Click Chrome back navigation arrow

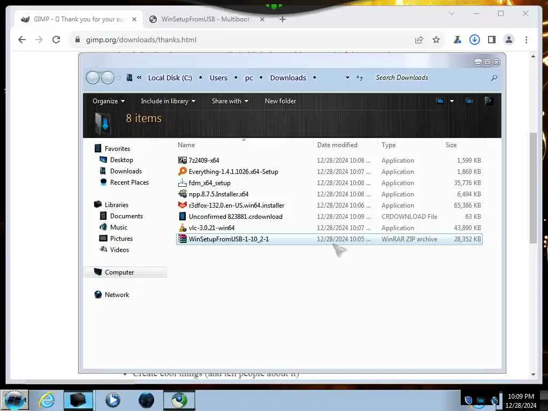click(x=21, y=40)
